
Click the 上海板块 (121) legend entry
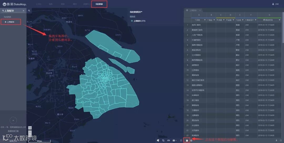click(138, 21)
